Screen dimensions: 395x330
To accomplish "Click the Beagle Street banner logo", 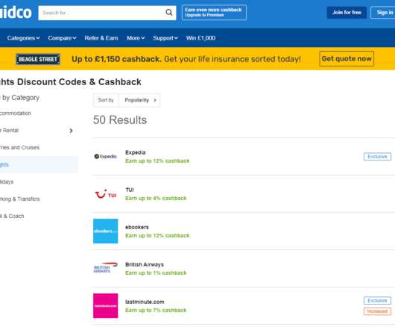I will point(38,59).
